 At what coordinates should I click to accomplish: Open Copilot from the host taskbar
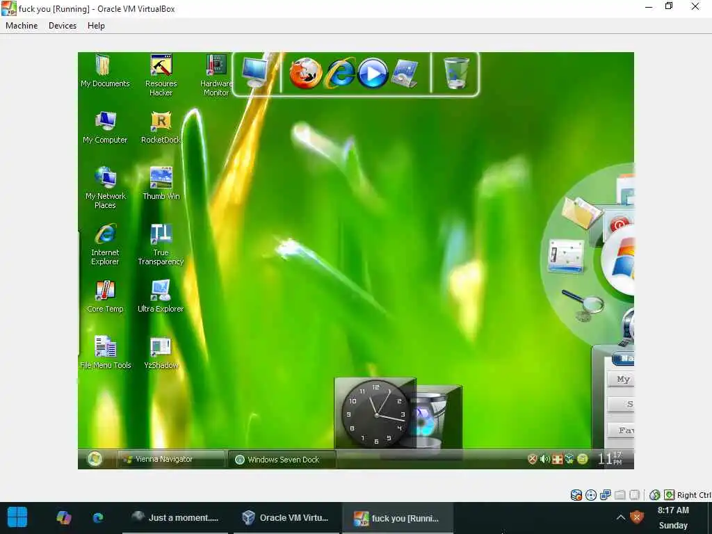[x=63, y=517]
